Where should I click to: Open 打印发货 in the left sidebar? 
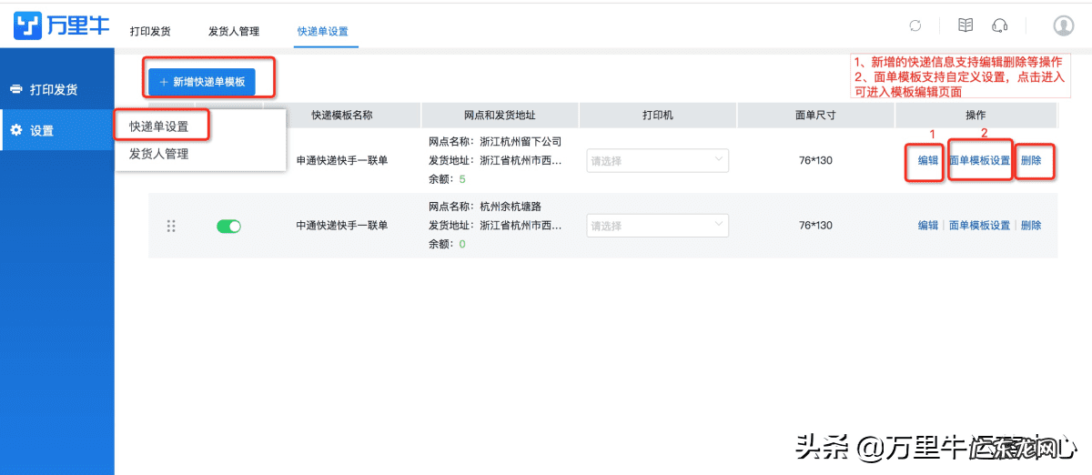pos(55,89)
